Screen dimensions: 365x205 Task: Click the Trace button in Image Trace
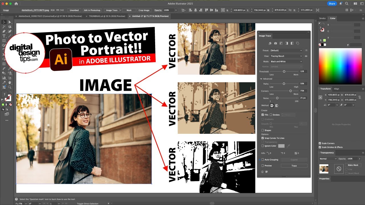coord(294,166)
